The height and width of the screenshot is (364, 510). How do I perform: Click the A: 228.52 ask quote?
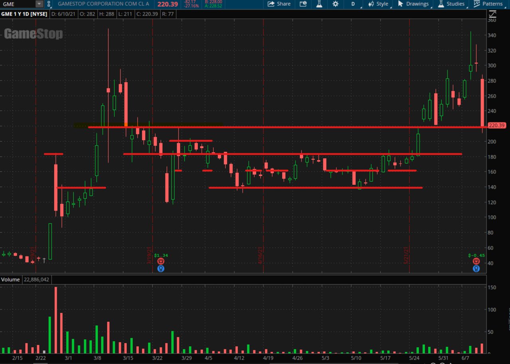213,6
